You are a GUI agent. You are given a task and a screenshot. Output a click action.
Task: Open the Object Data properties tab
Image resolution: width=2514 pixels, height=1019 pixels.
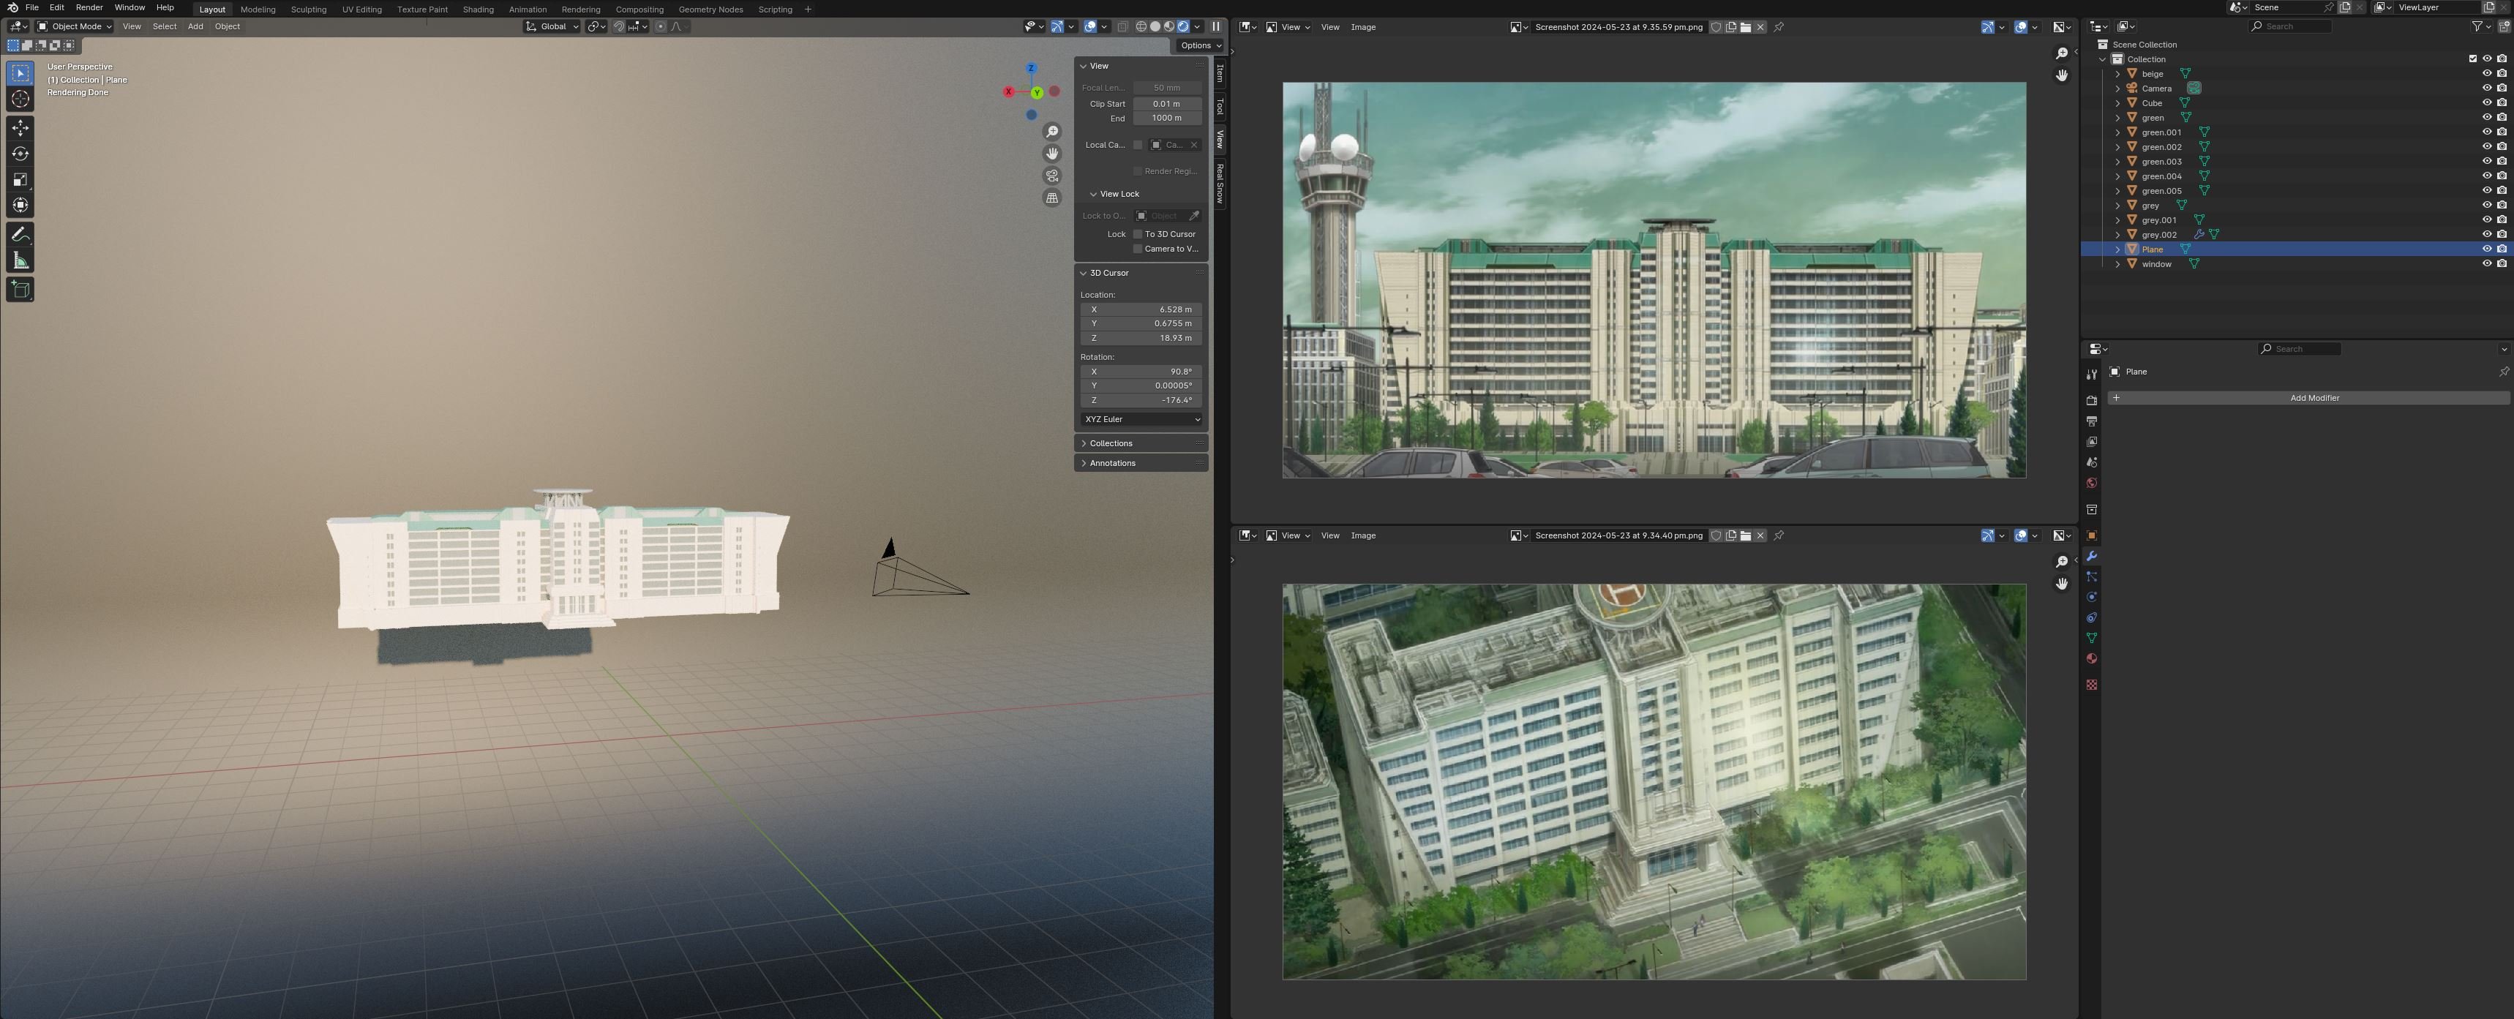click(2091, 639)
